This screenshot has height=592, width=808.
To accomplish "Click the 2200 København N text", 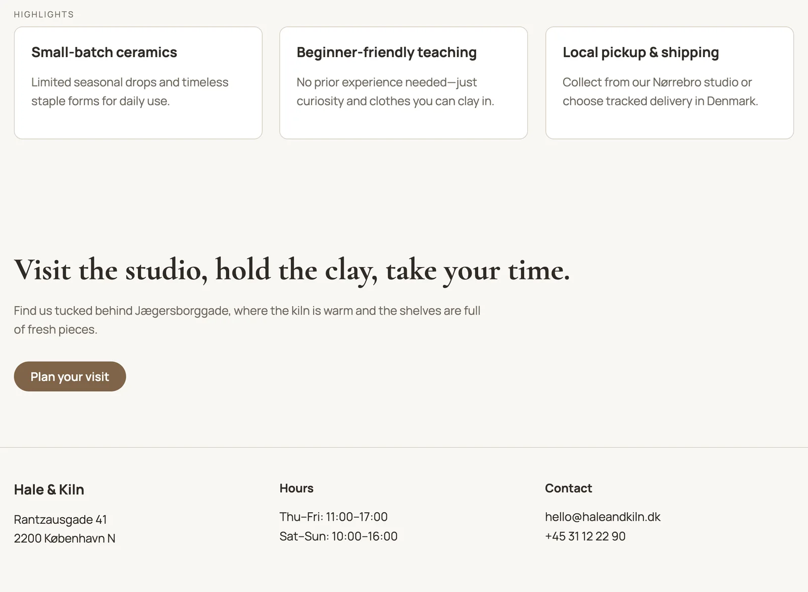I will (x=65, y=538).
